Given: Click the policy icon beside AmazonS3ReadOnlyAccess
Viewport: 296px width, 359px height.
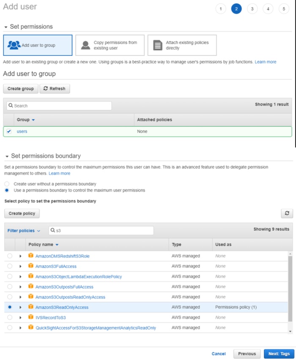Looking at the screenshot, I should pyautogui.click(x=30, y=307).
